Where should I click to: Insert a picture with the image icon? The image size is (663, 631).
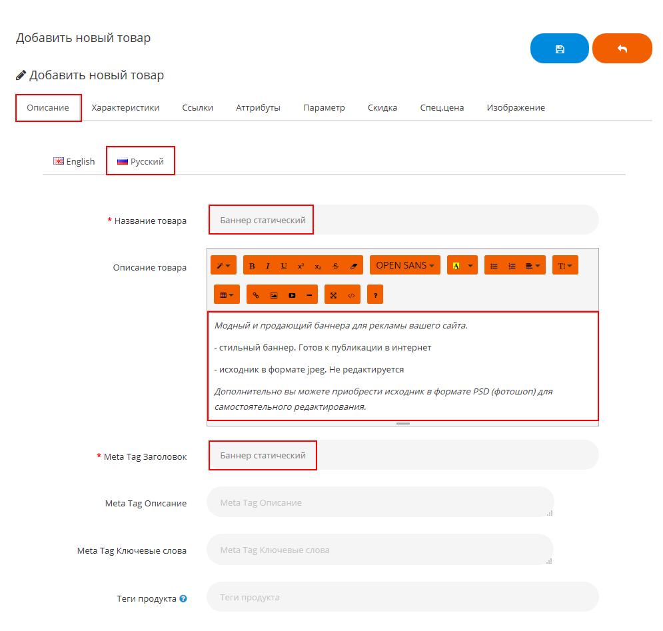[273, 295]
